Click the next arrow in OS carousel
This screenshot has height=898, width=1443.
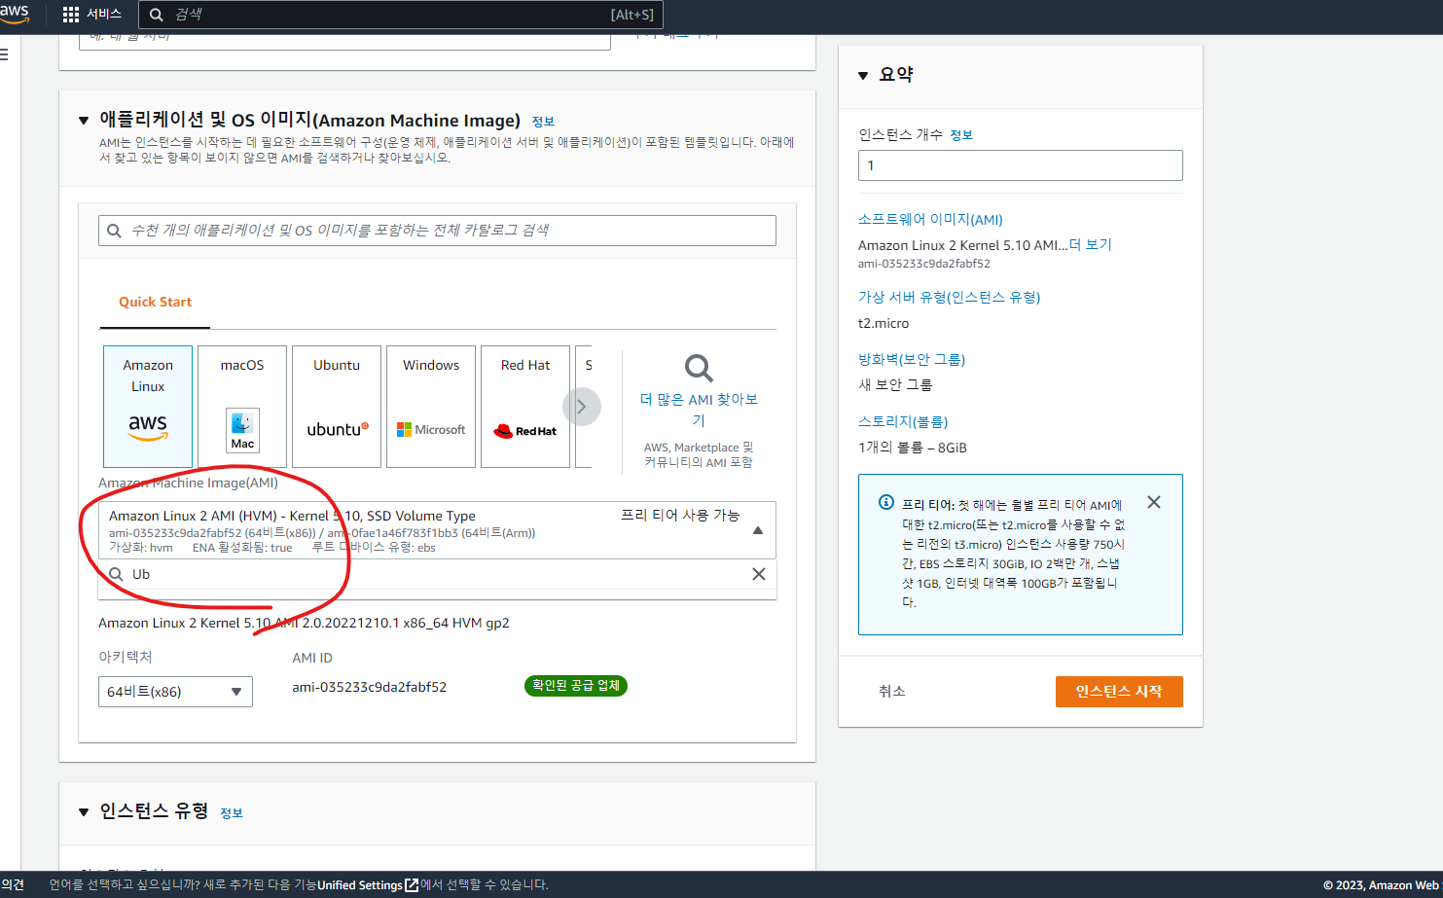point(582,407)
